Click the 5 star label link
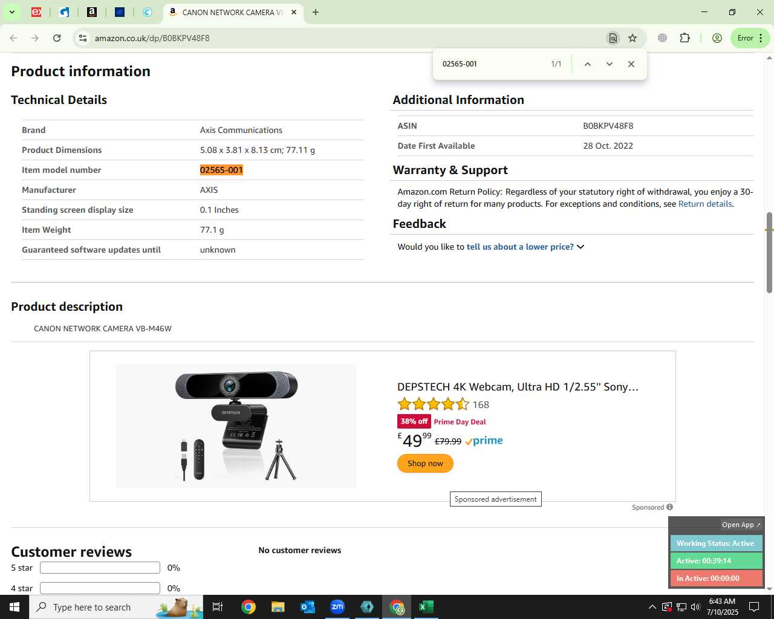Viewport: 774px width, 619px height. coord(22,568)
